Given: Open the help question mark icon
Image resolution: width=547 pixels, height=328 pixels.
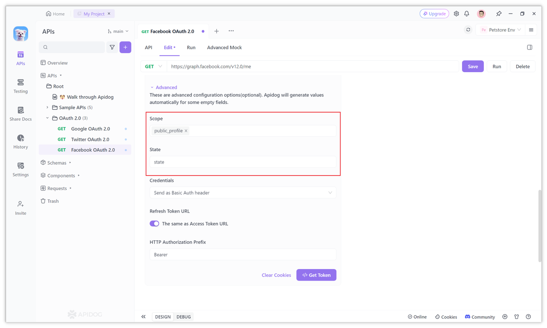Looking at the screenshot, I should pyautogui.click(x=528, y=317).
